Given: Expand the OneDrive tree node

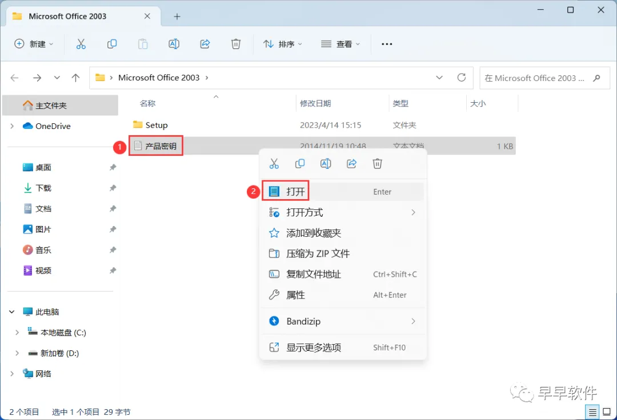Looking at the screenshot, I should [12, 126].
